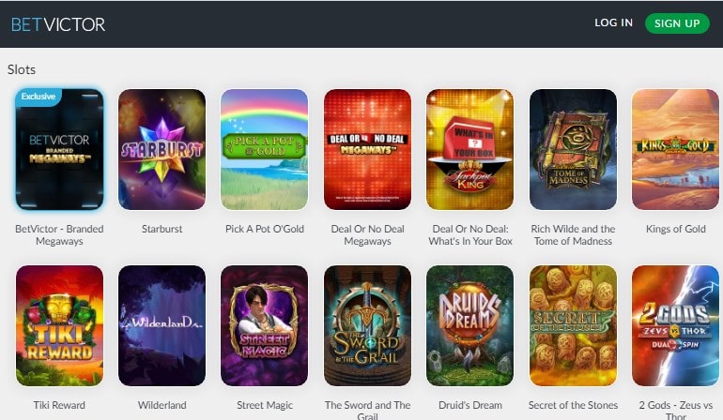723x420 pixels.
Task: Click the green Sign Up button
Action: [677, 23]
